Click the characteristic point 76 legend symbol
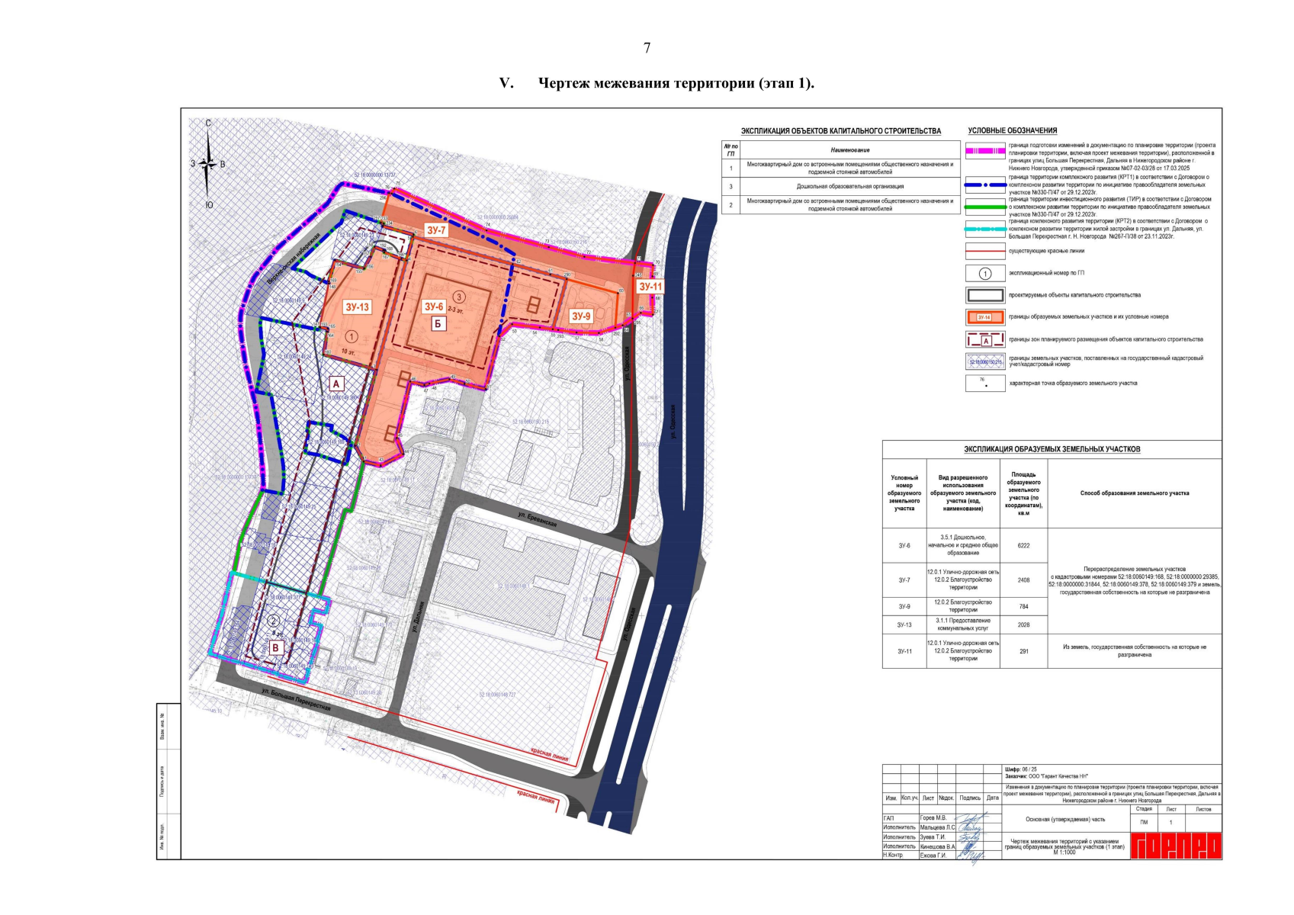The height and width of the screenshot is (915, 1294). pyautogui.click(x=984, y=384)
